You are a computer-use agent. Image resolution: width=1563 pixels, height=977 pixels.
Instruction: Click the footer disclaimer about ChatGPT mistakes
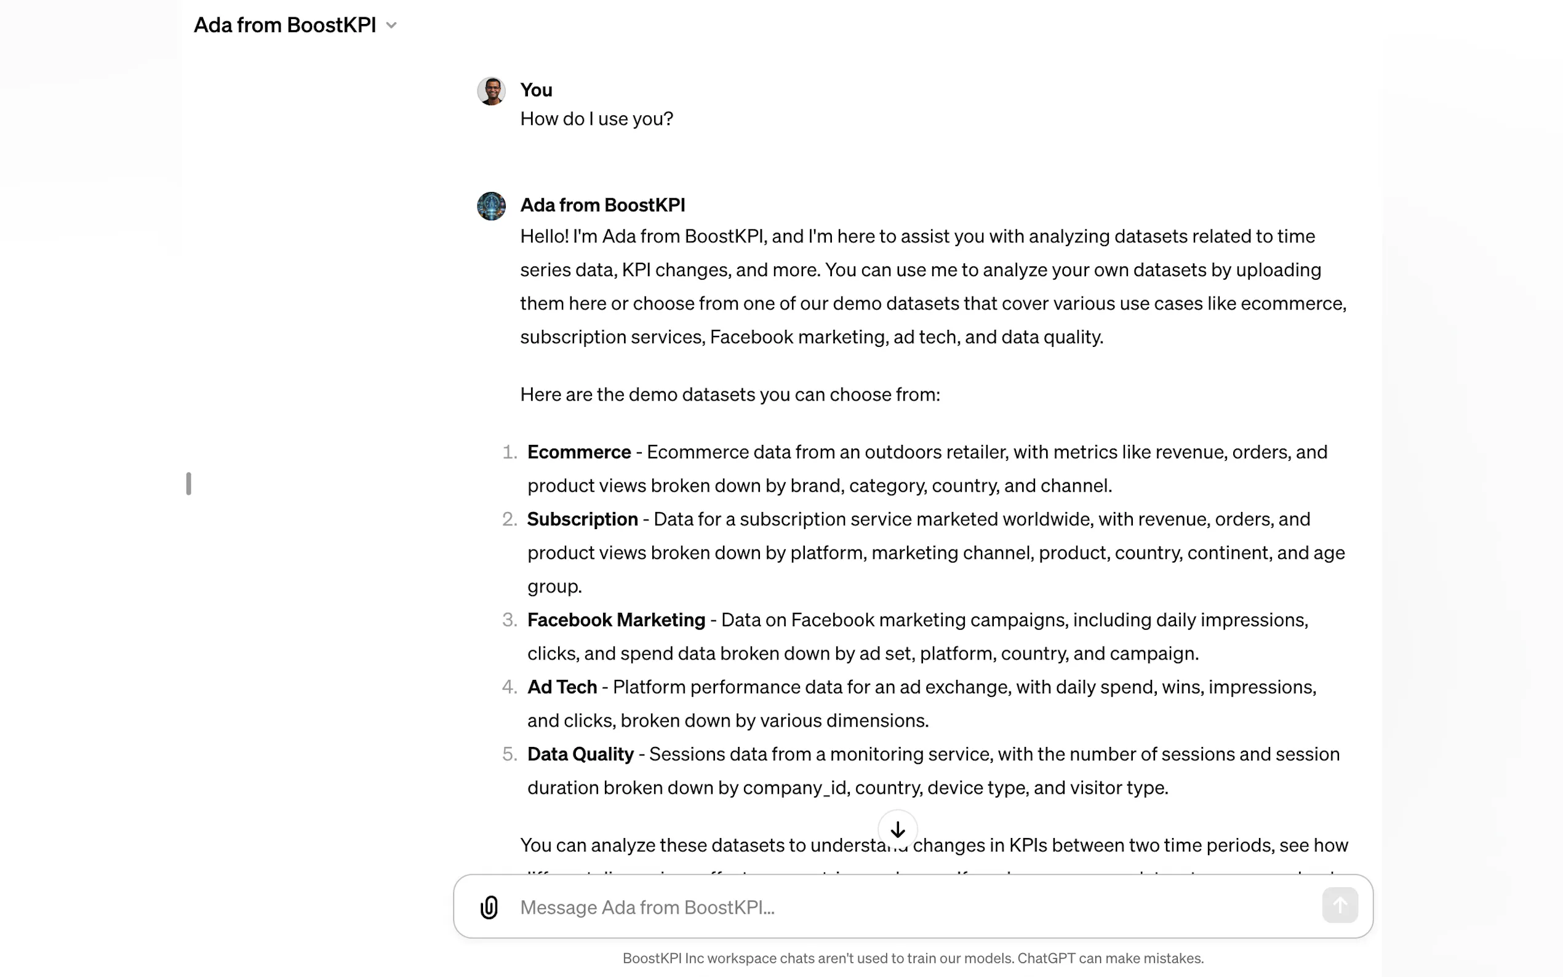pos(913,959)
